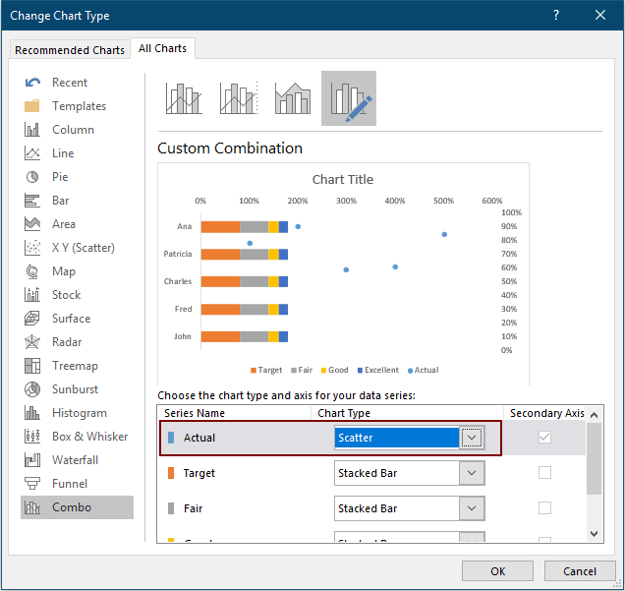Select the Sunburst chart category
Image resolution: width=625 pixels, height=591 pixels.
click(77, 389)
